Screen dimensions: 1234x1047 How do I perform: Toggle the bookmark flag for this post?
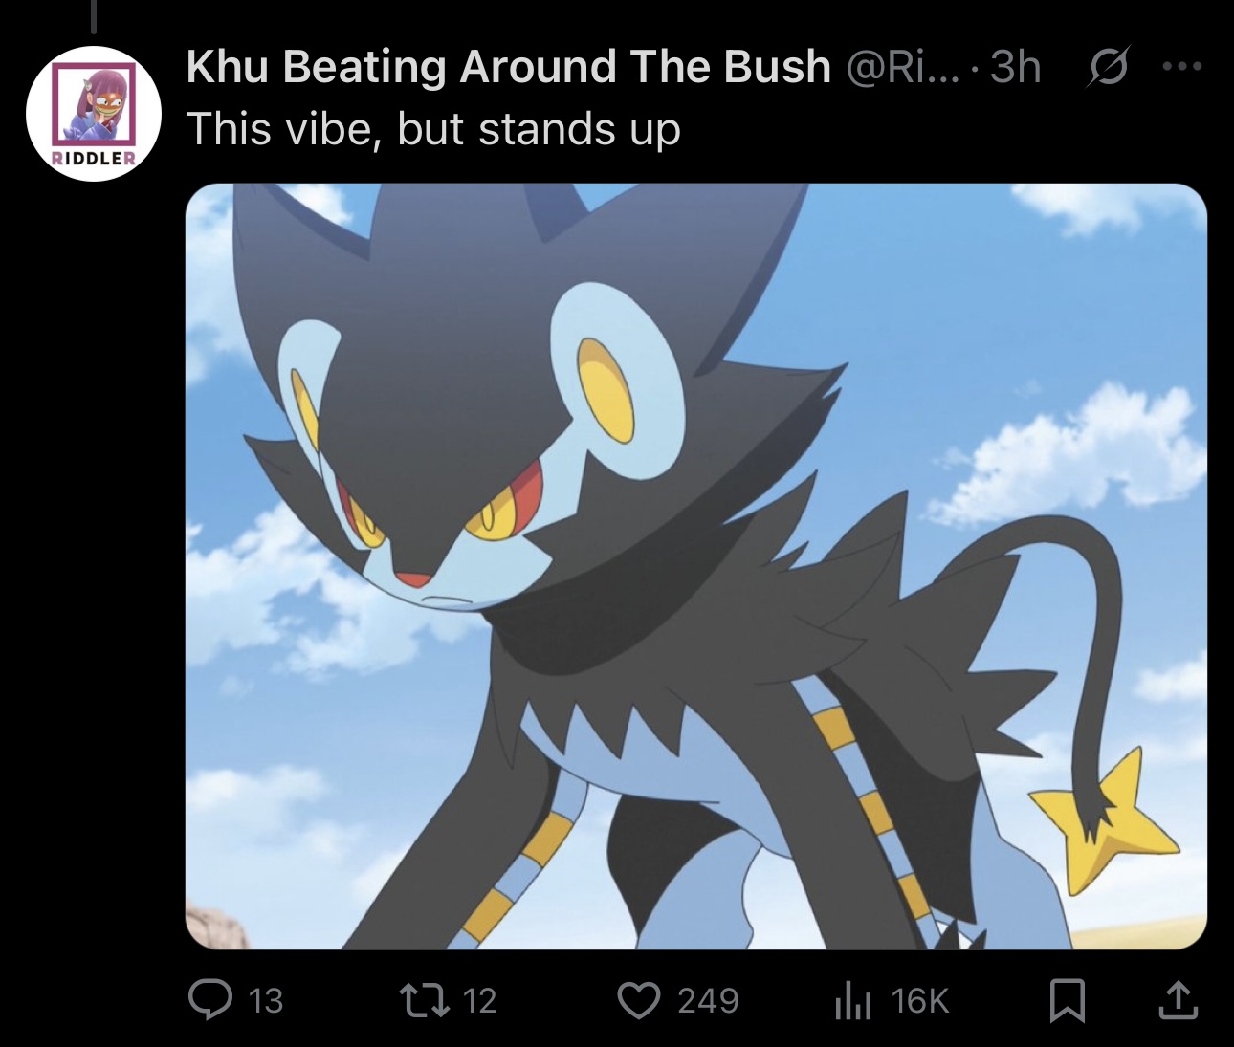(1067, 1001)
